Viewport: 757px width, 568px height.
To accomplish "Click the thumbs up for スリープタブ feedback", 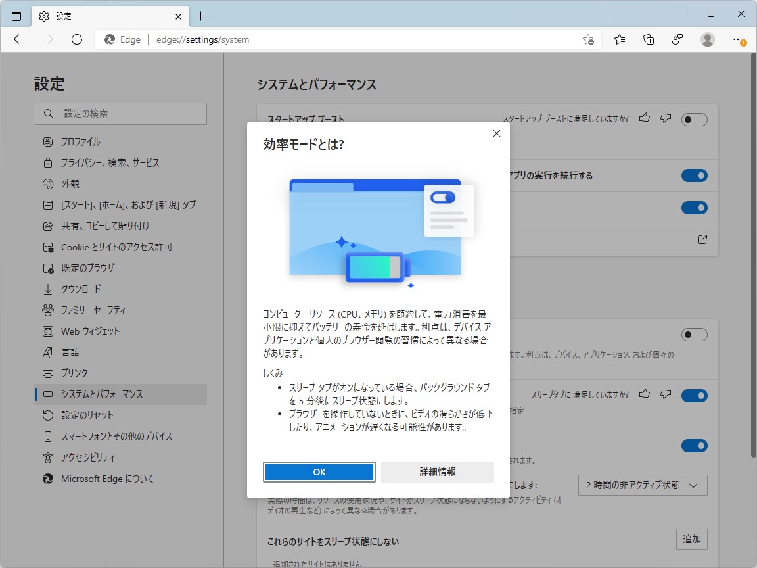I will pyautogui.click(x=644, y=395).
